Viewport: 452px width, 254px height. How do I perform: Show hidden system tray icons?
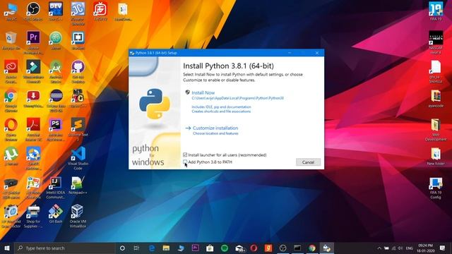(x=379, y=248)
